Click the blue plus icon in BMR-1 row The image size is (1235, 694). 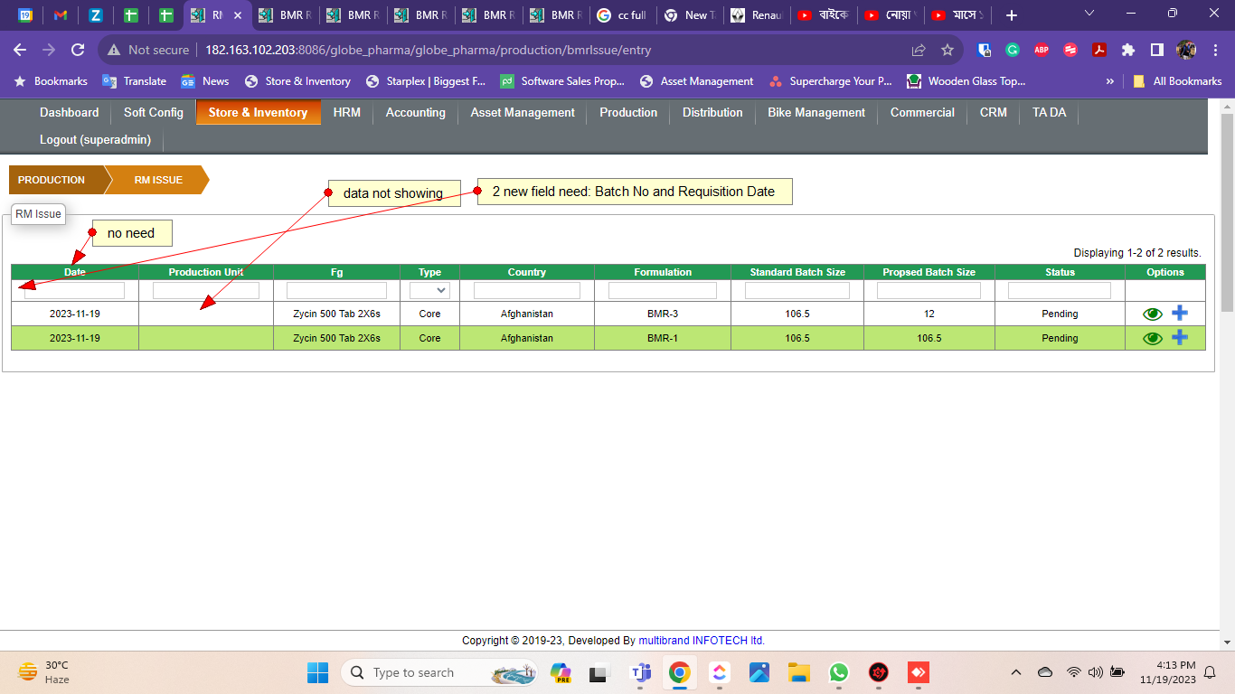pyautogui.click(x=1180, y=337)
